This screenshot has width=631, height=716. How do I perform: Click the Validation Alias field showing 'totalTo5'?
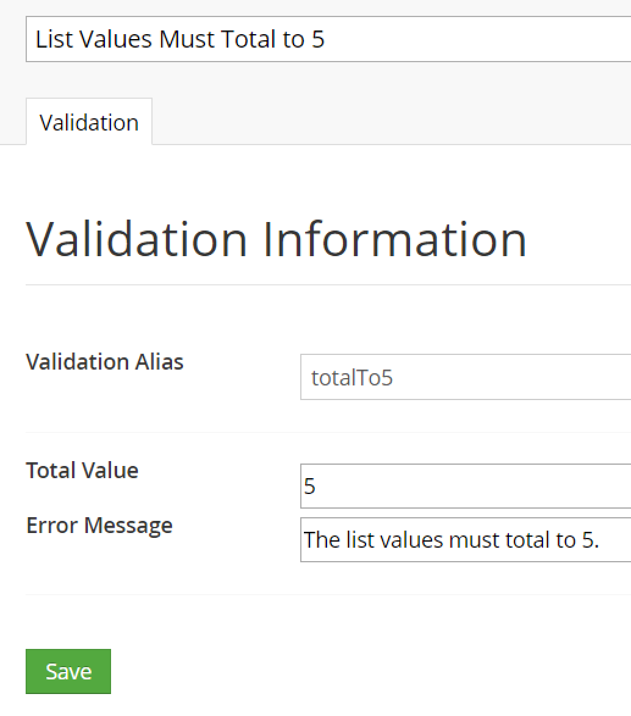[x=427, y=377]
